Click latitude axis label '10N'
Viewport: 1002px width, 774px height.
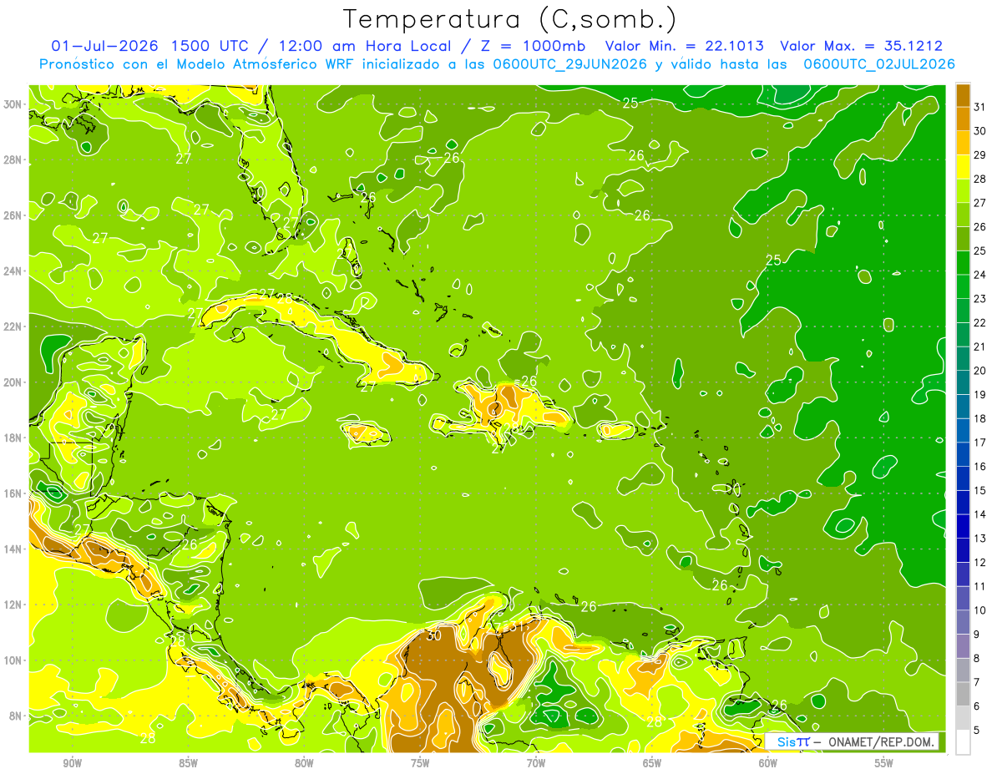click(x=13, y=660)
